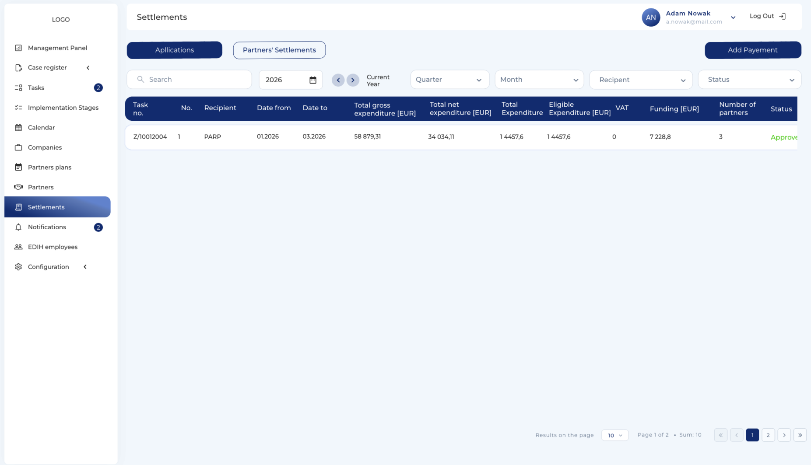Click the 58 879,31 gross expenditure value

(367, 136)
